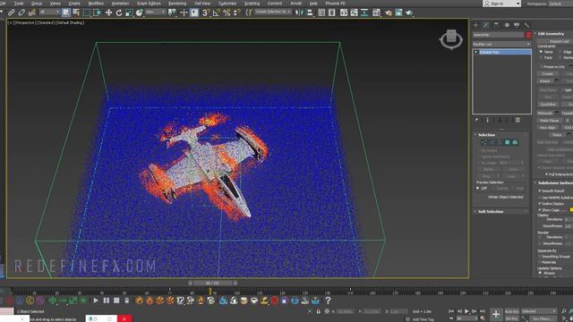Toggle the Angle Snap tool

[217, 13]
